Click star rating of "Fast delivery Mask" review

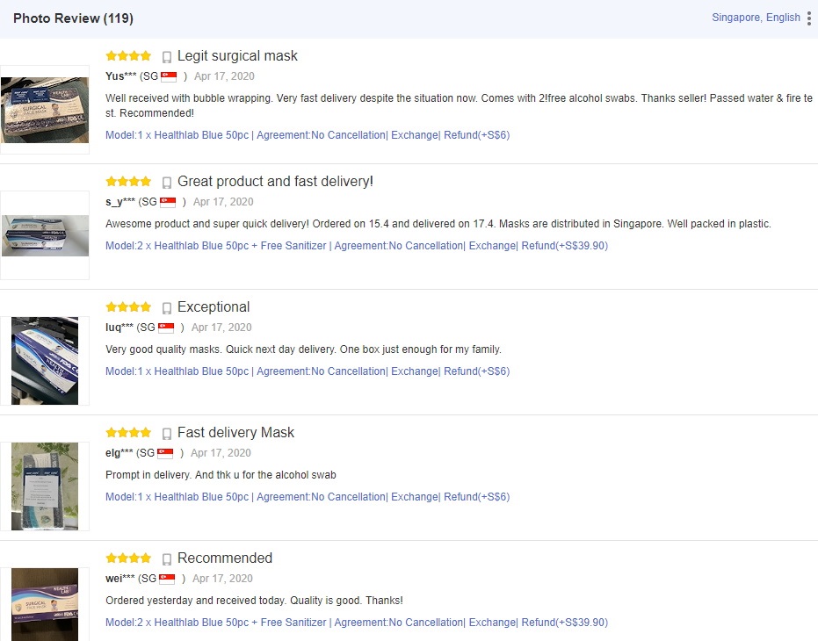[128, 433]
